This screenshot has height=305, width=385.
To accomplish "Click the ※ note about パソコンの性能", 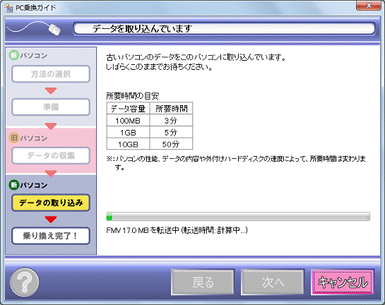I will click(x=236, y=163).
